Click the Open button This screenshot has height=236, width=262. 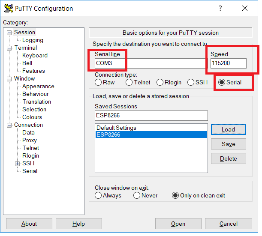pos(178,224)
